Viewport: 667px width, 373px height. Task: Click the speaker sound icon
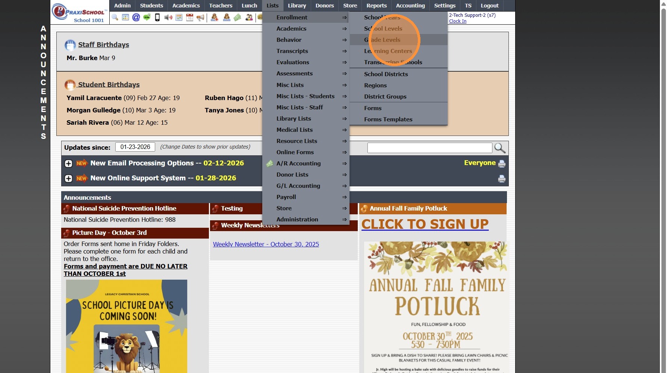point(168,17)
